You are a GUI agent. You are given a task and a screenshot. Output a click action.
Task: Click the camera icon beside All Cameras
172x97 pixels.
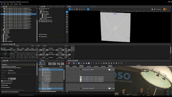point(155,9)
